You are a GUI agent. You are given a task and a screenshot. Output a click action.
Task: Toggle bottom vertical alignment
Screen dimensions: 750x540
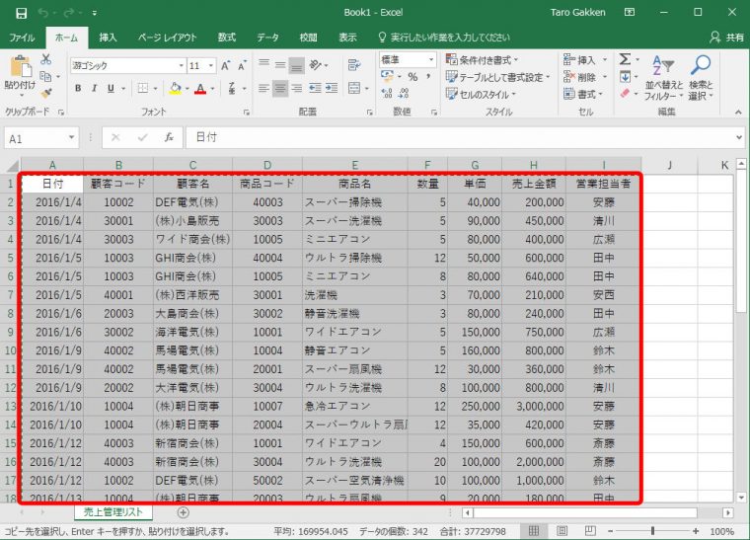click(x=297, y=65)
